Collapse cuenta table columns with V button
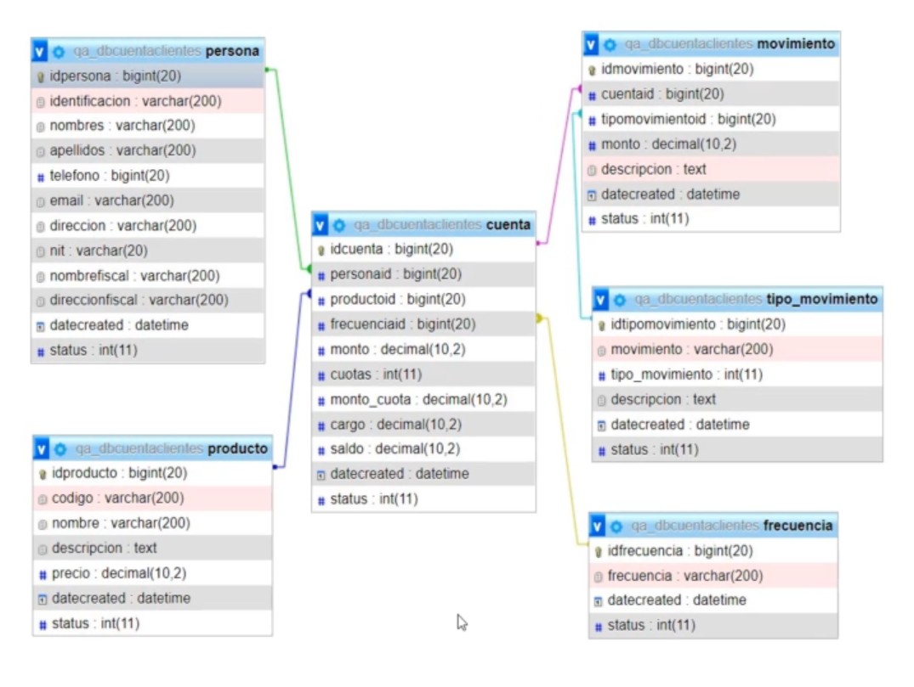 click(x=321, y=225)
